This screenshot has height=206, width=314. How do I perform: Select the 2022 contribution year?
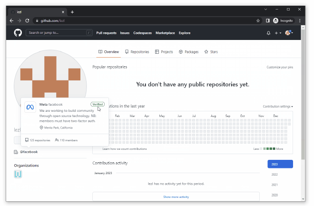(275, 175)
